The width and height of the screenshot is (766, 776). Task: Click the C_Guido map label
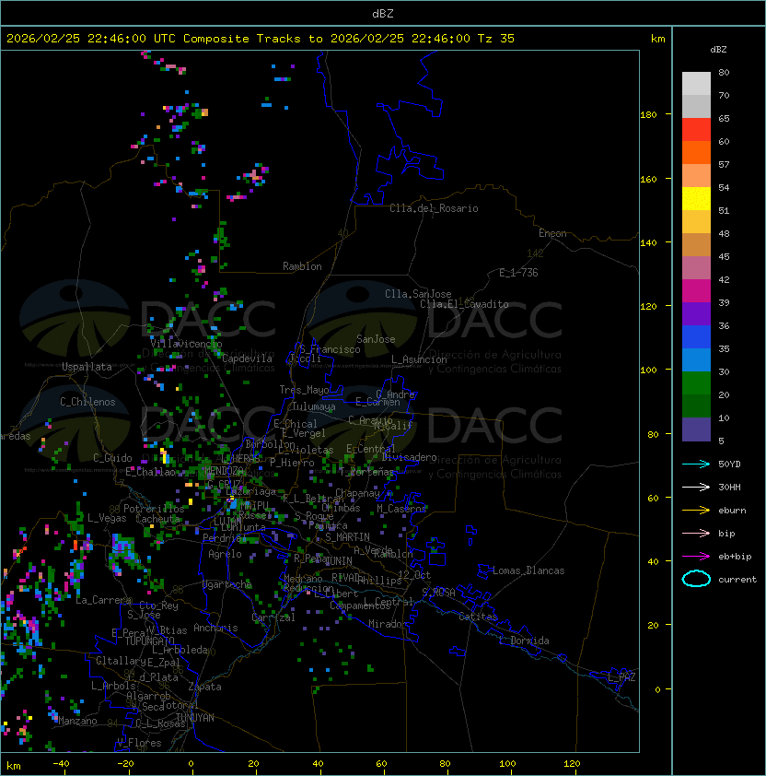point(112,458)
